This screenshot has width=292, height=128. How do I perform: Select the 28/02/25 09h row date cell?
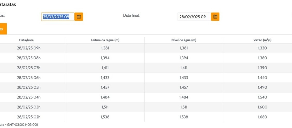point(29,48)
